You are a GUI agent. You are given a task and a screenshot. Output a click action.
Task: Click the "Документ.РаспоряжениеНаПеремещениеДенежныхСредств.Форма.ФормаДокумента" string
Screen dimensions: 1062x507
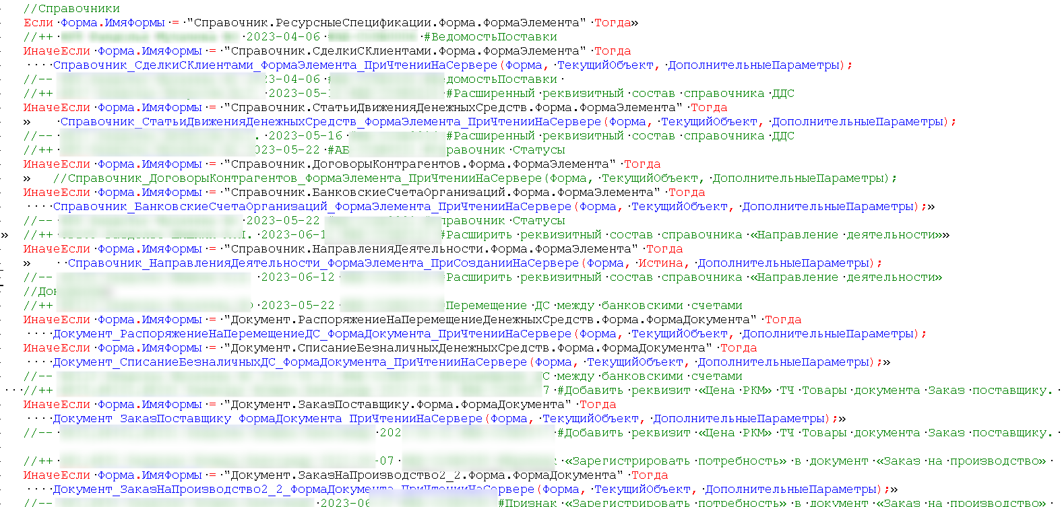pos(490,320)
